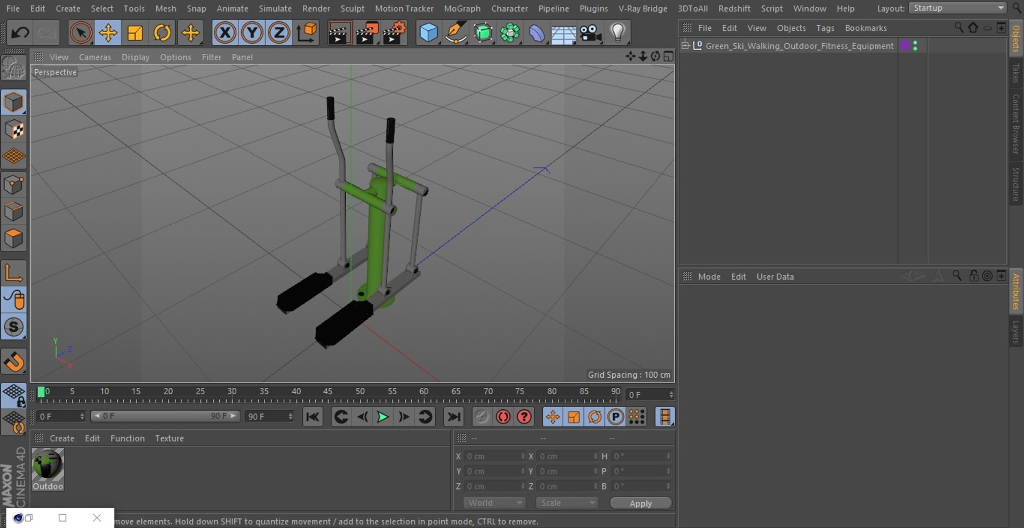Click the preview range slider bar
The image size is (1024, 528).
coord(165,416)
